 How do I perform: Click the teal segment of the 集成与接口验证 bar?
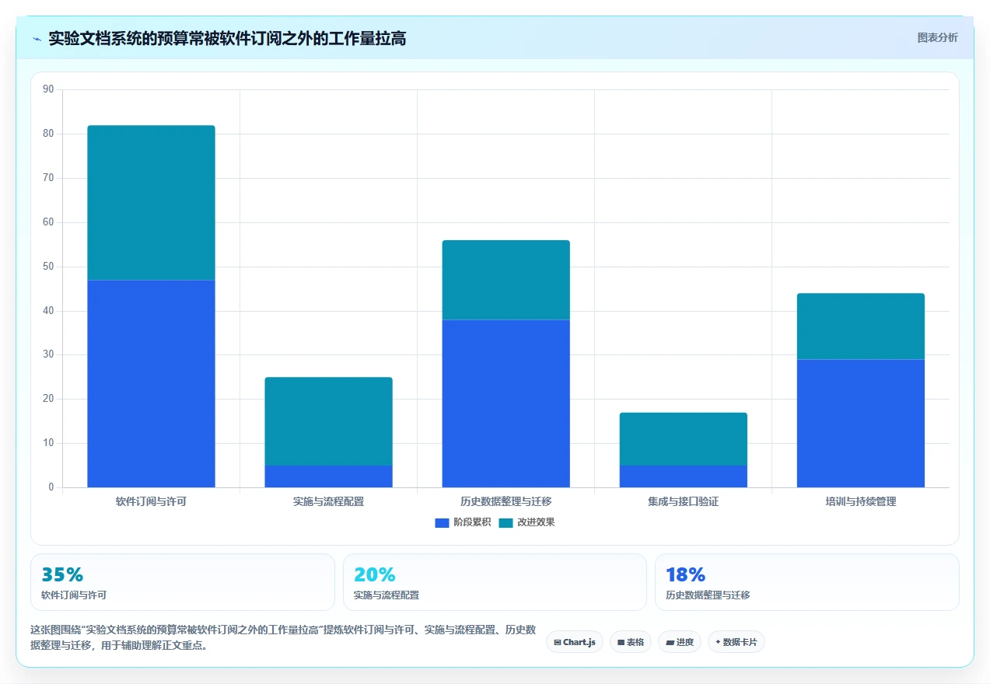[x=683, y=439]
